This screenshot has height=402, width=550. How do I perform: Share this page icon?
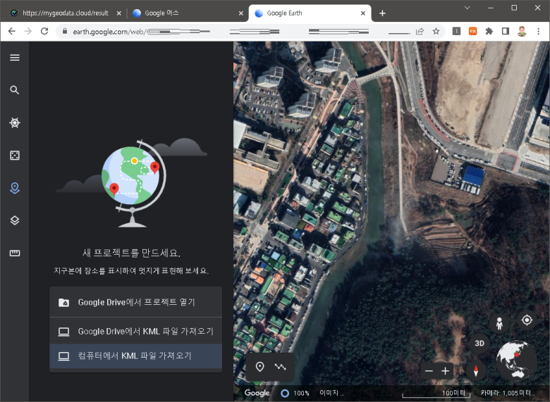[x=420, y=31]
